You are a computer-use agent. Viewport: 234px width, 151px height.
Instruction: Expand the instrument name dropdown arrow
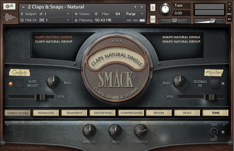click(23, 7)
